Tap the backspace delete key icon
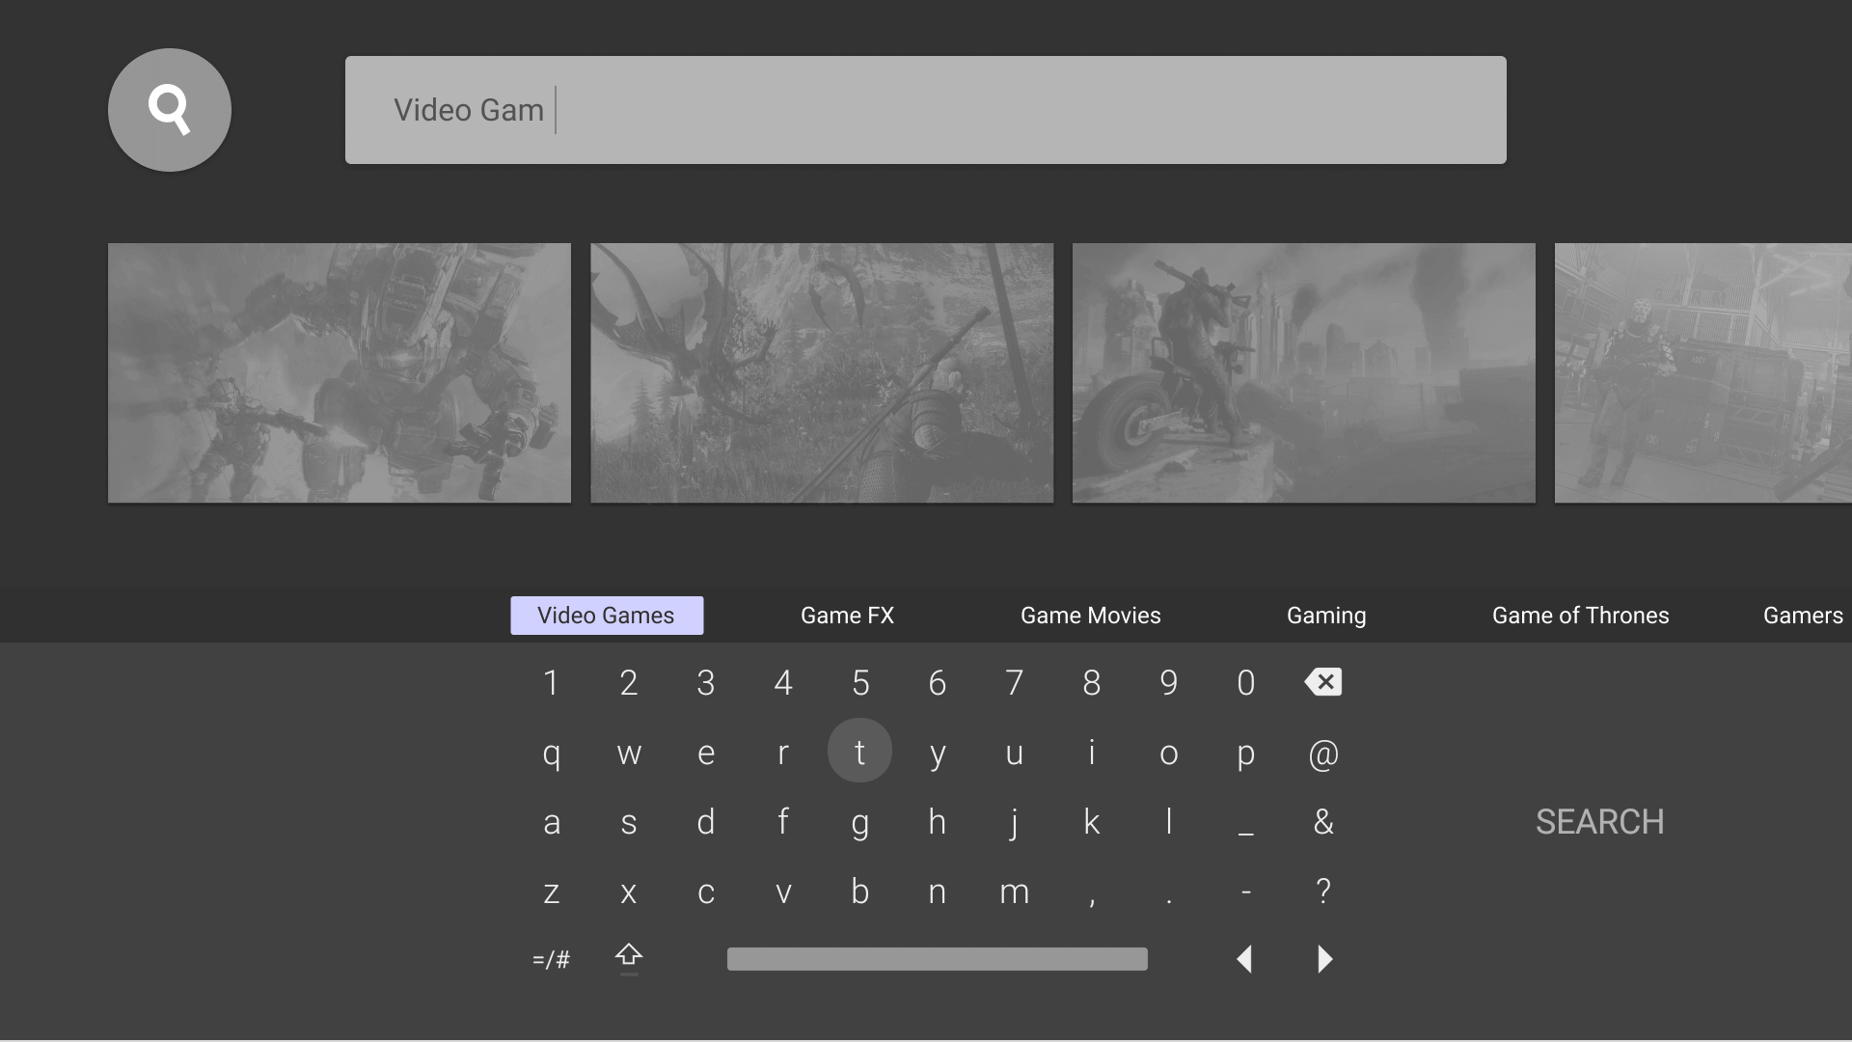Screen dimensions: 1852x1042 [1323, 682]
